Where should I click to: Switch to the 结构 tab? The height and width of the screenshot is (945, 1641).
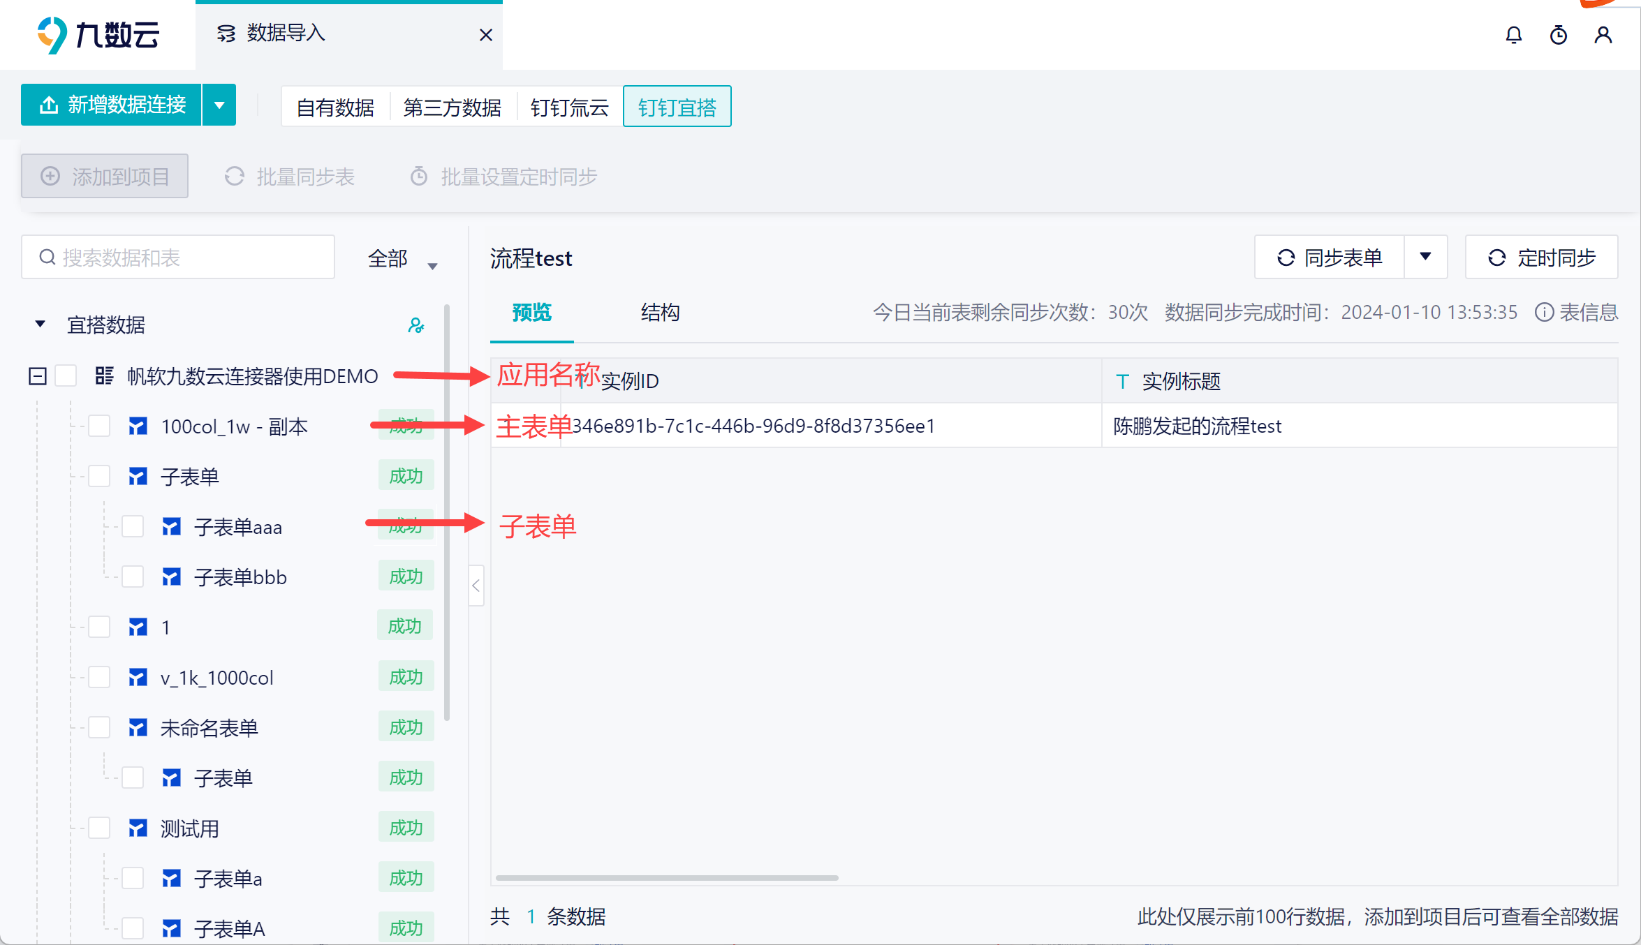[x=660, y=313]
